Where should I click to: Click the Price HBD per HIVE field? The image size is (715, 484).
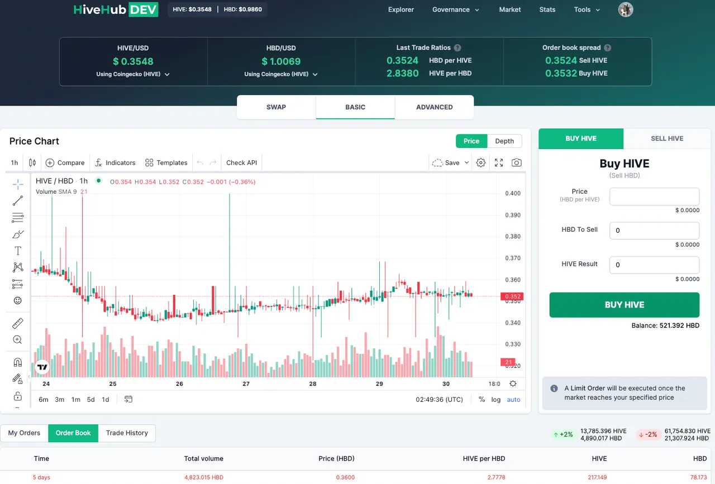655,196
